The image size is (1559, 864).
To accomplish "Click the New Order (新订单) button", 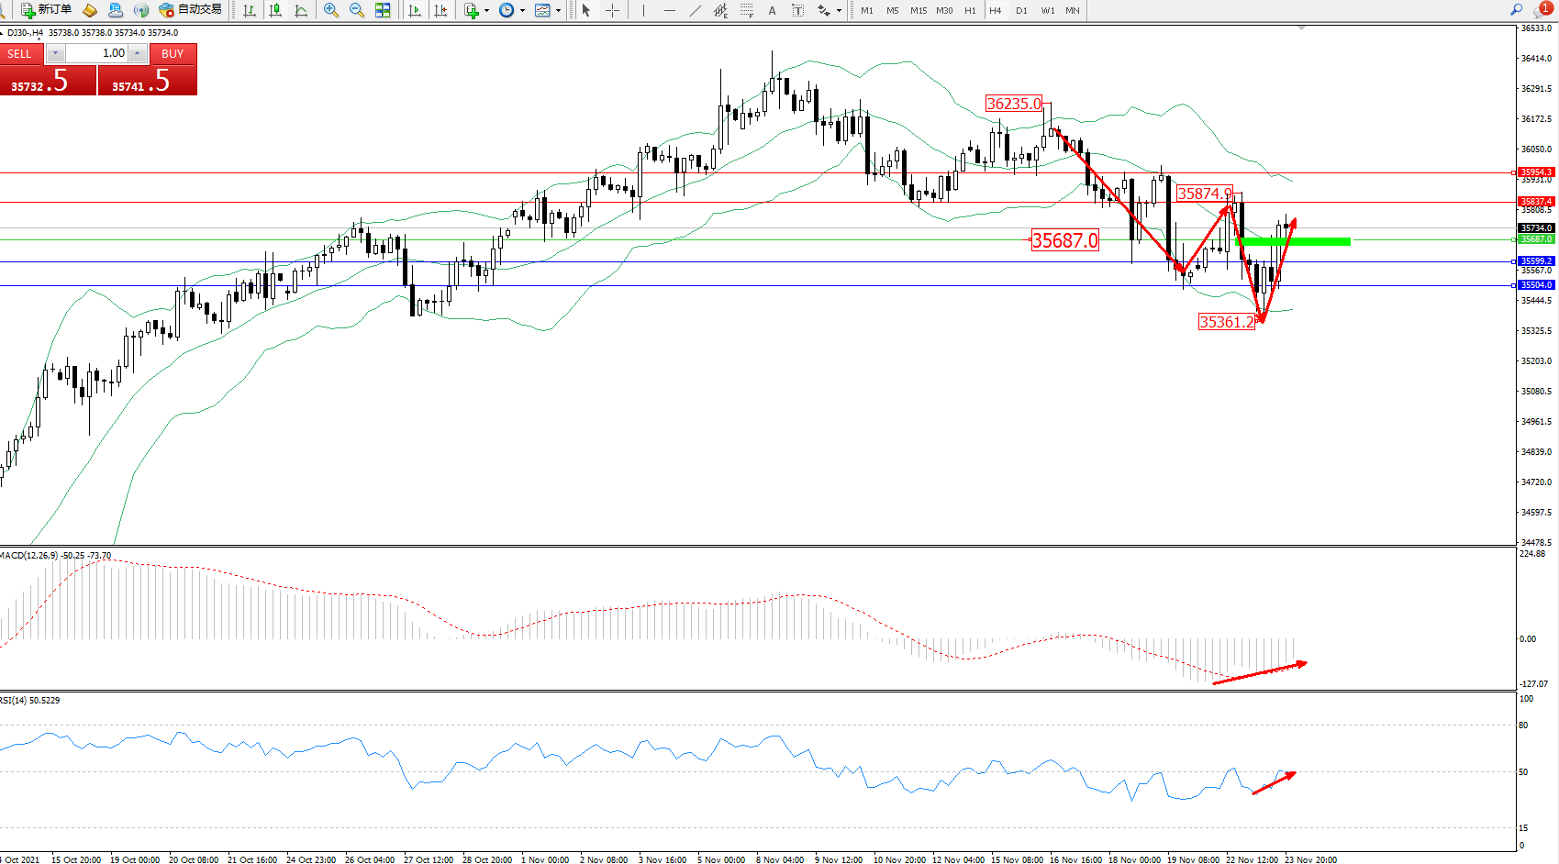I will click(x=46, y=10).
